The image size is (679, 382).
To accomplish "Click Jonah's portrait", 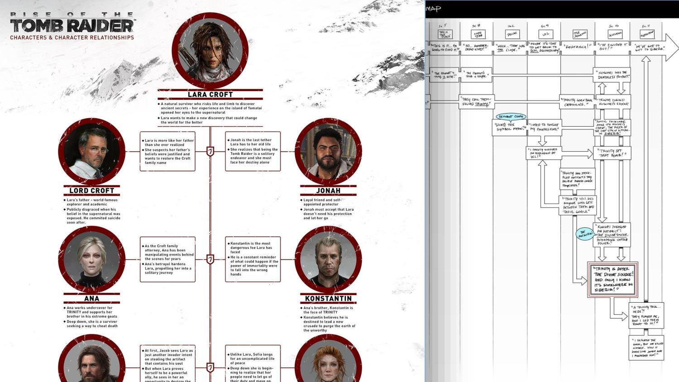I will 328,152.
